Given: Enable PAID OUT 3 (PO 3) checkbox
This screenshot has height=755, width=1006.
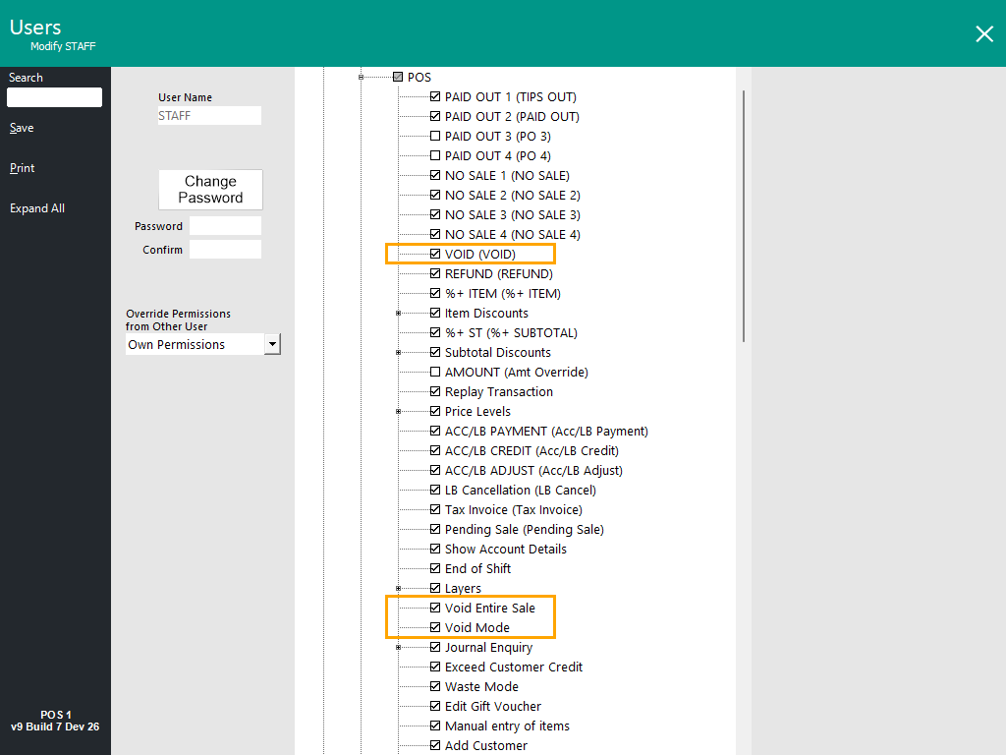Looking at the screenshot, I should pos(435,136).
